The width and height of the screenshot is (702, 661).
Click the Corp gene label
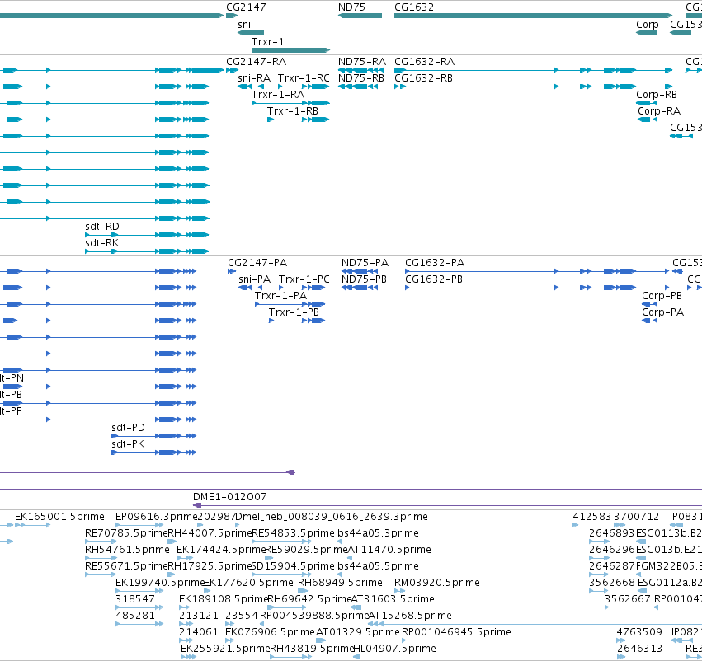click(648, 25)
